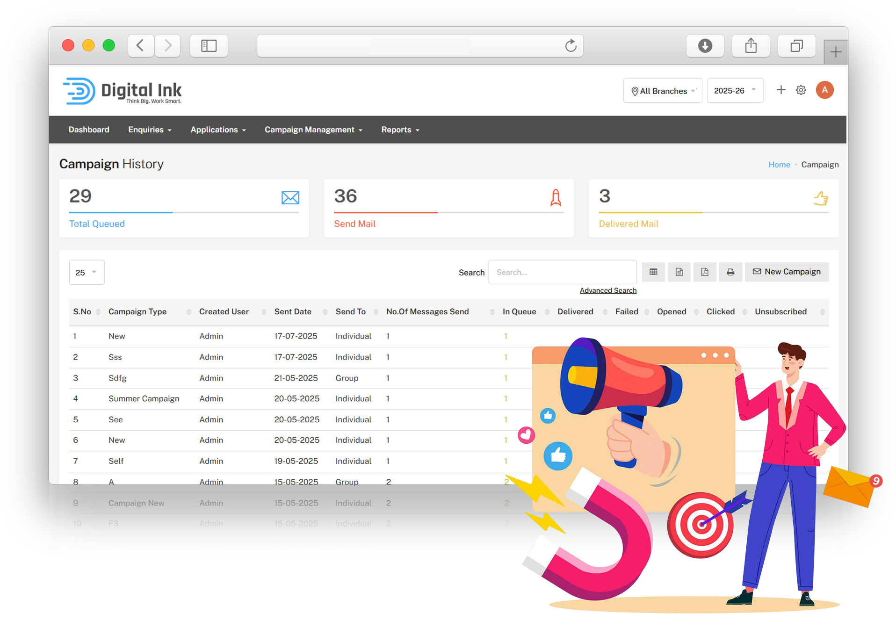
Task: Open the user avatar "A" profile
Action: [x=824, y=90]
